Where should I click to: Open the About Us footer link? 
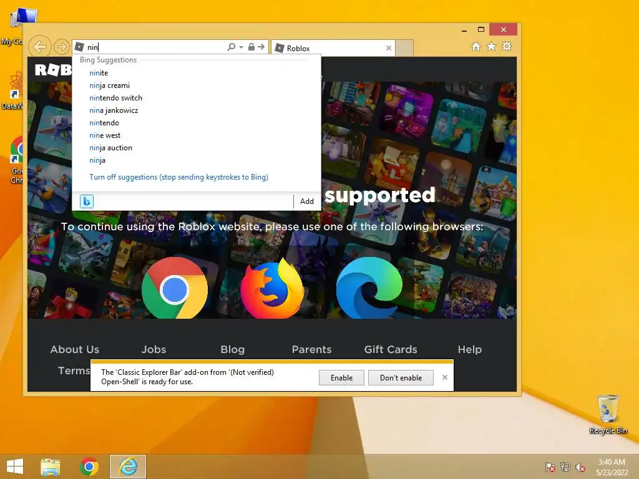click(x=75, y=349)
